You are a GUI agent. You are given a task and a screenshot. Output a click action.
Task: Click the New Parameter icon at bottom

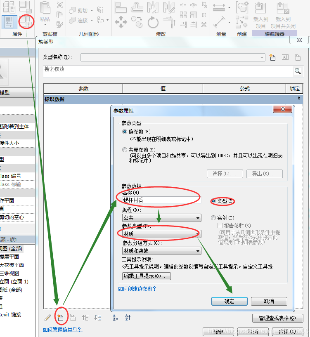(60, 318)
